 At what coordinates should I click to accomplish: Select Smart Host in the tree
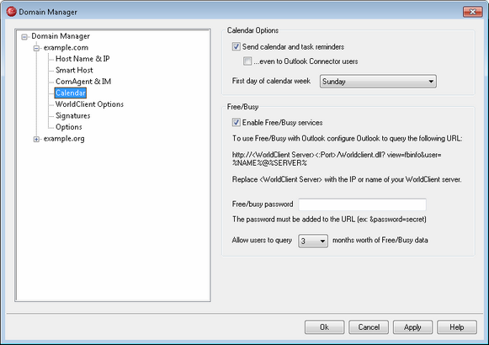(74, 70)
